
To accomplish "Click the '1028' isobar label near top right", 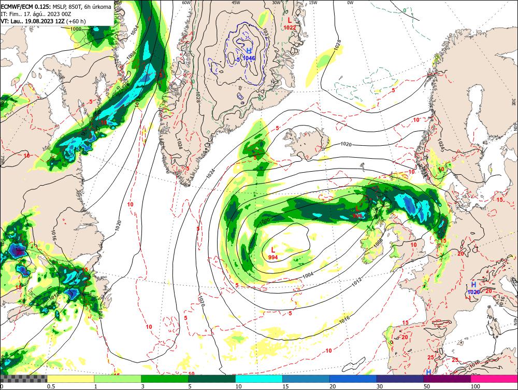I will coord(337,45).
